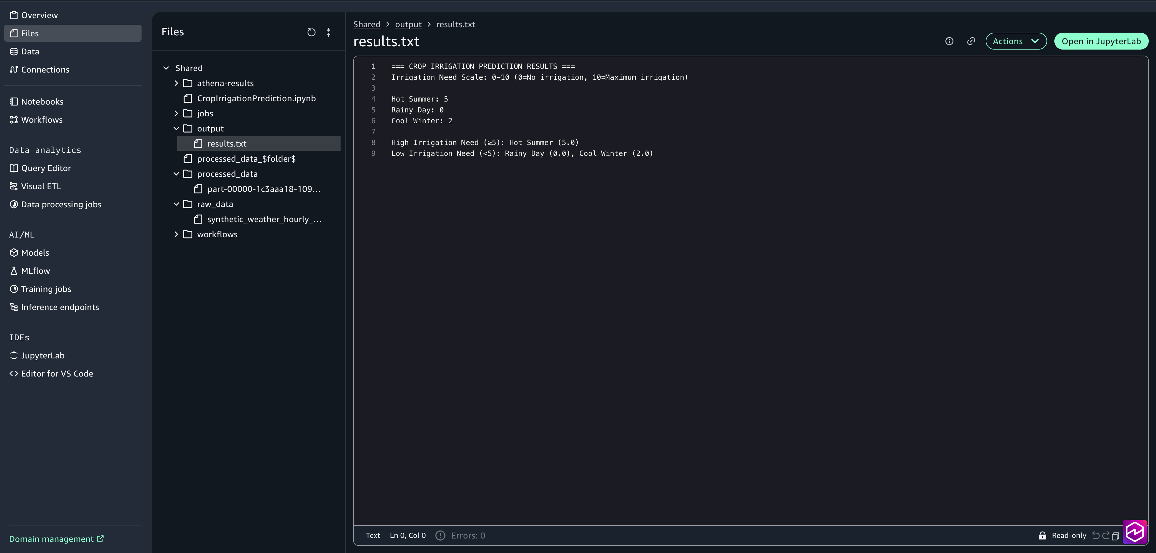Open the purple assistant icon at bottom right
The width and height of the screenshot is (1156, 553).
pyautogui.click(x=1135, y=532)
